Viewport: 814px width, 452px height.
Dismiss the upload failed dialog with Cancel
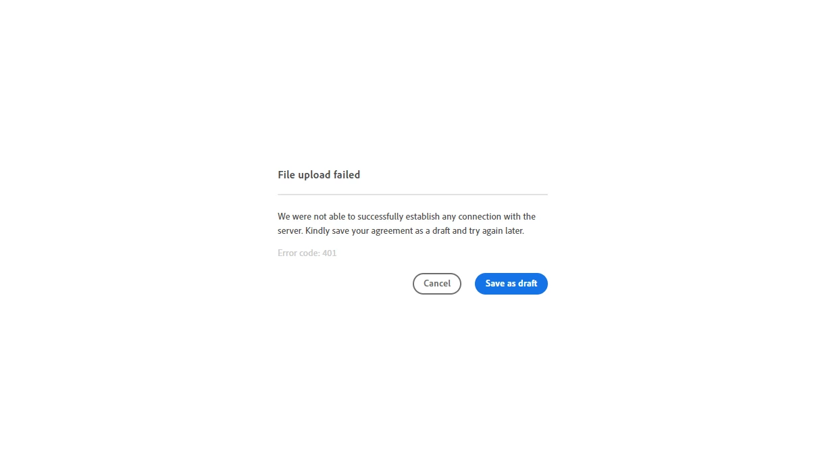coord(436,284)
